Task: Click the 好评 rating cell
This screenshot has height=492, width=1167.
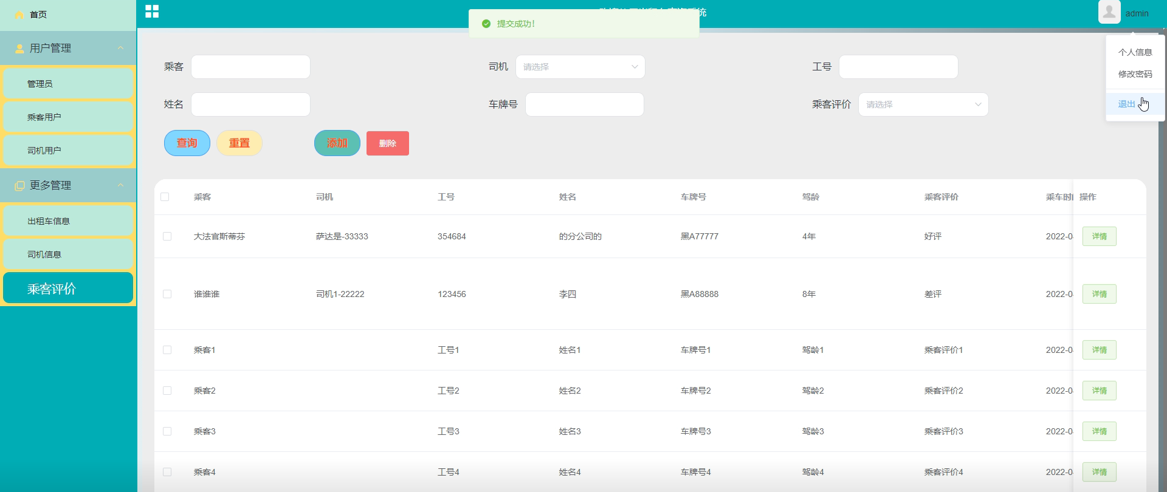Action: coord(933,236)
